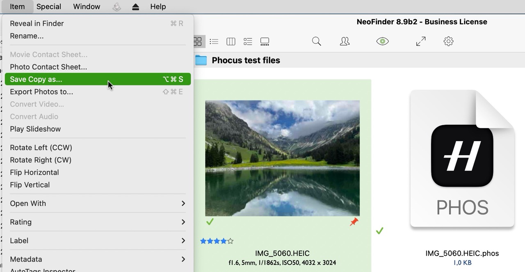The image size is (525, 272).
Task: Switch to list view in toolbar
Action: 214,41
